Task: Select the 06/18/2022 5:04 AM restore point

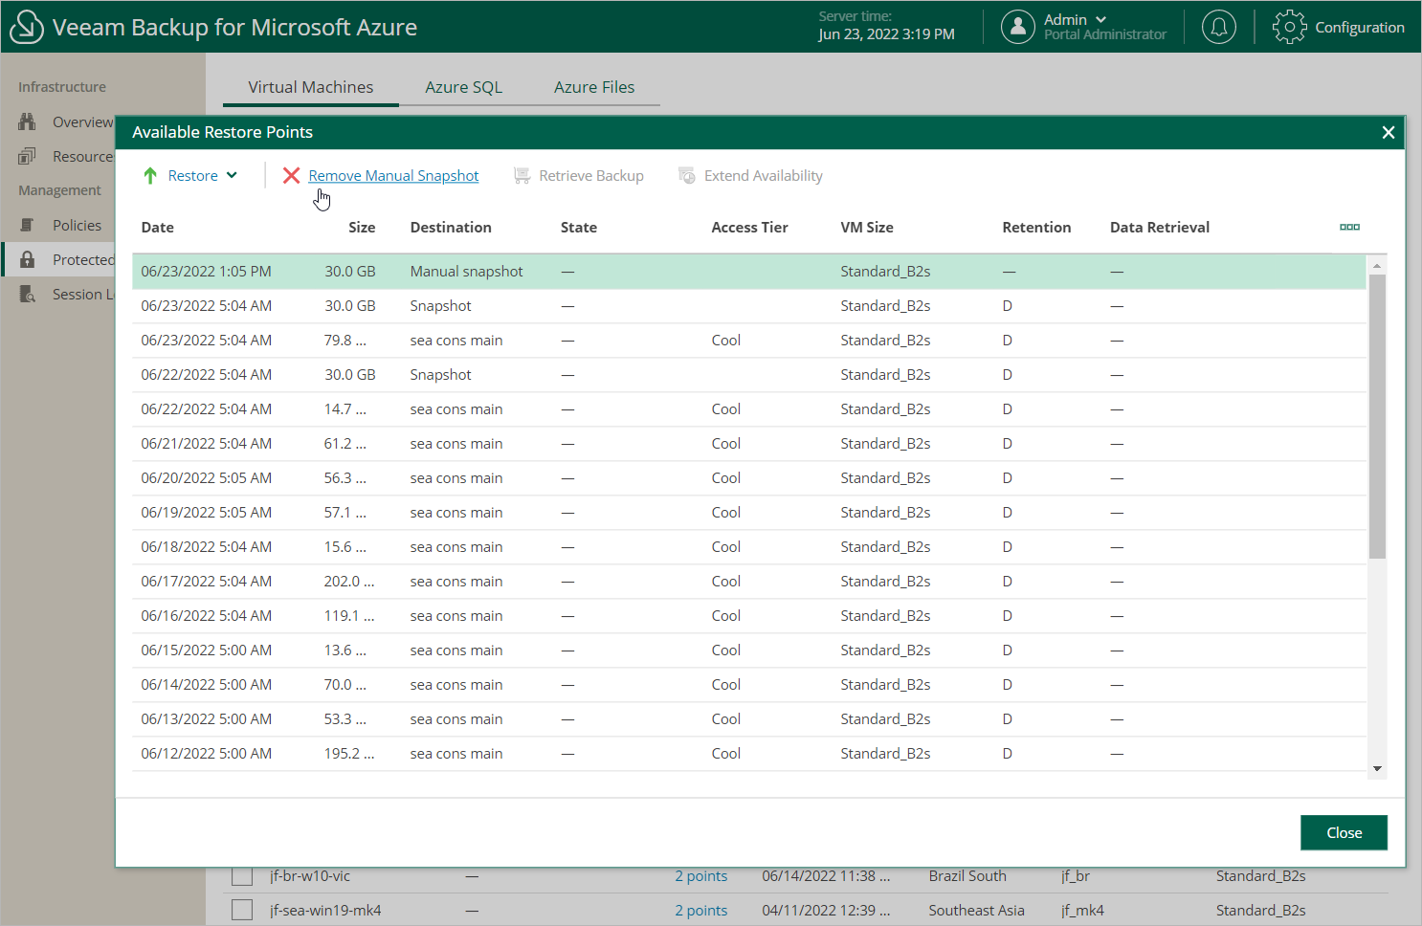Action: coord(749,547)
